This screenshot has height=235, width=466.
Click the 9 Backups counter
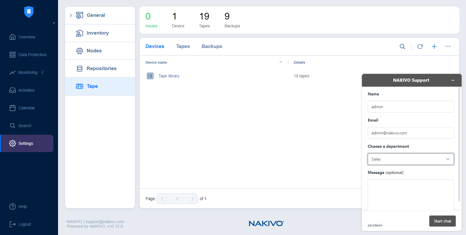point(232,20)
